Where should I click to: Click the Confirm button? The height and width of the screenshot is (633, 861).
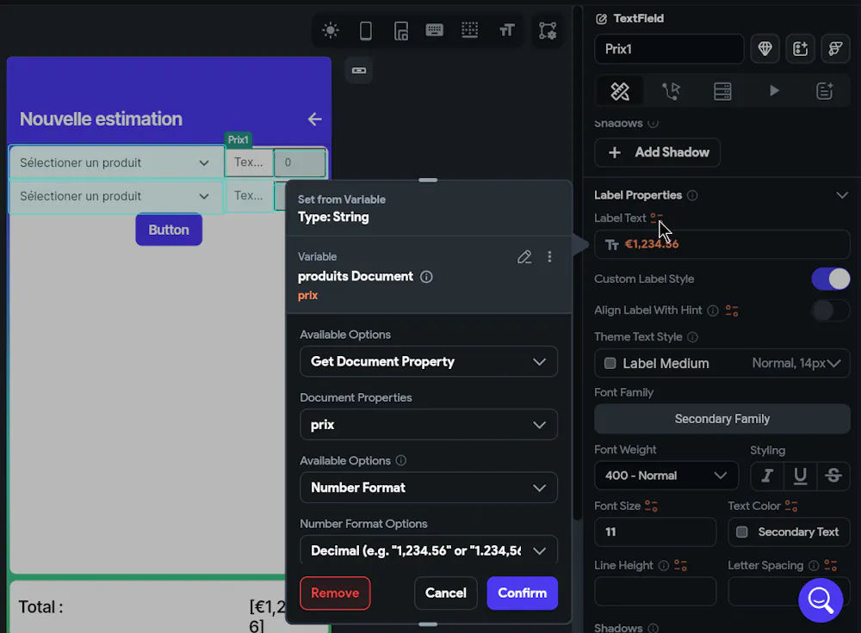[x=523, y=593]
